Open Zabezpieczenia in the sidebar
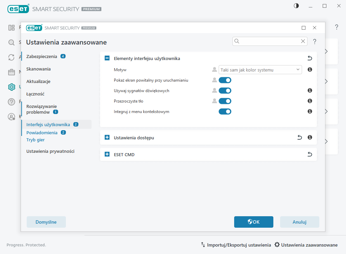The width and height of the screenshot is (346, 254). (x=42, y=56)
